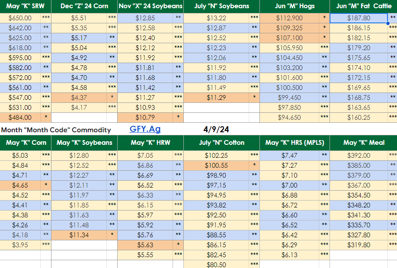
Task: Click the 4/9/24 date cell
Action: (x=216, y=129)
